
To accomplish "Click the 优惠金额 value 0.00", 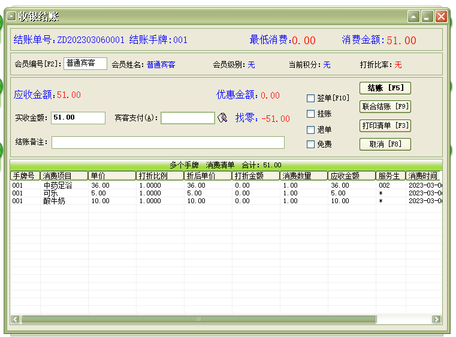I will (x=270, y=96).
